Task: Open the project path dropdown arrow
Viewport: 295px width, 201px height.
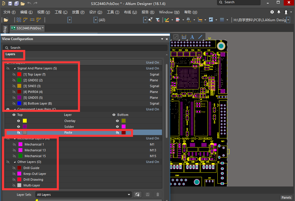Action: pos(288,20)
